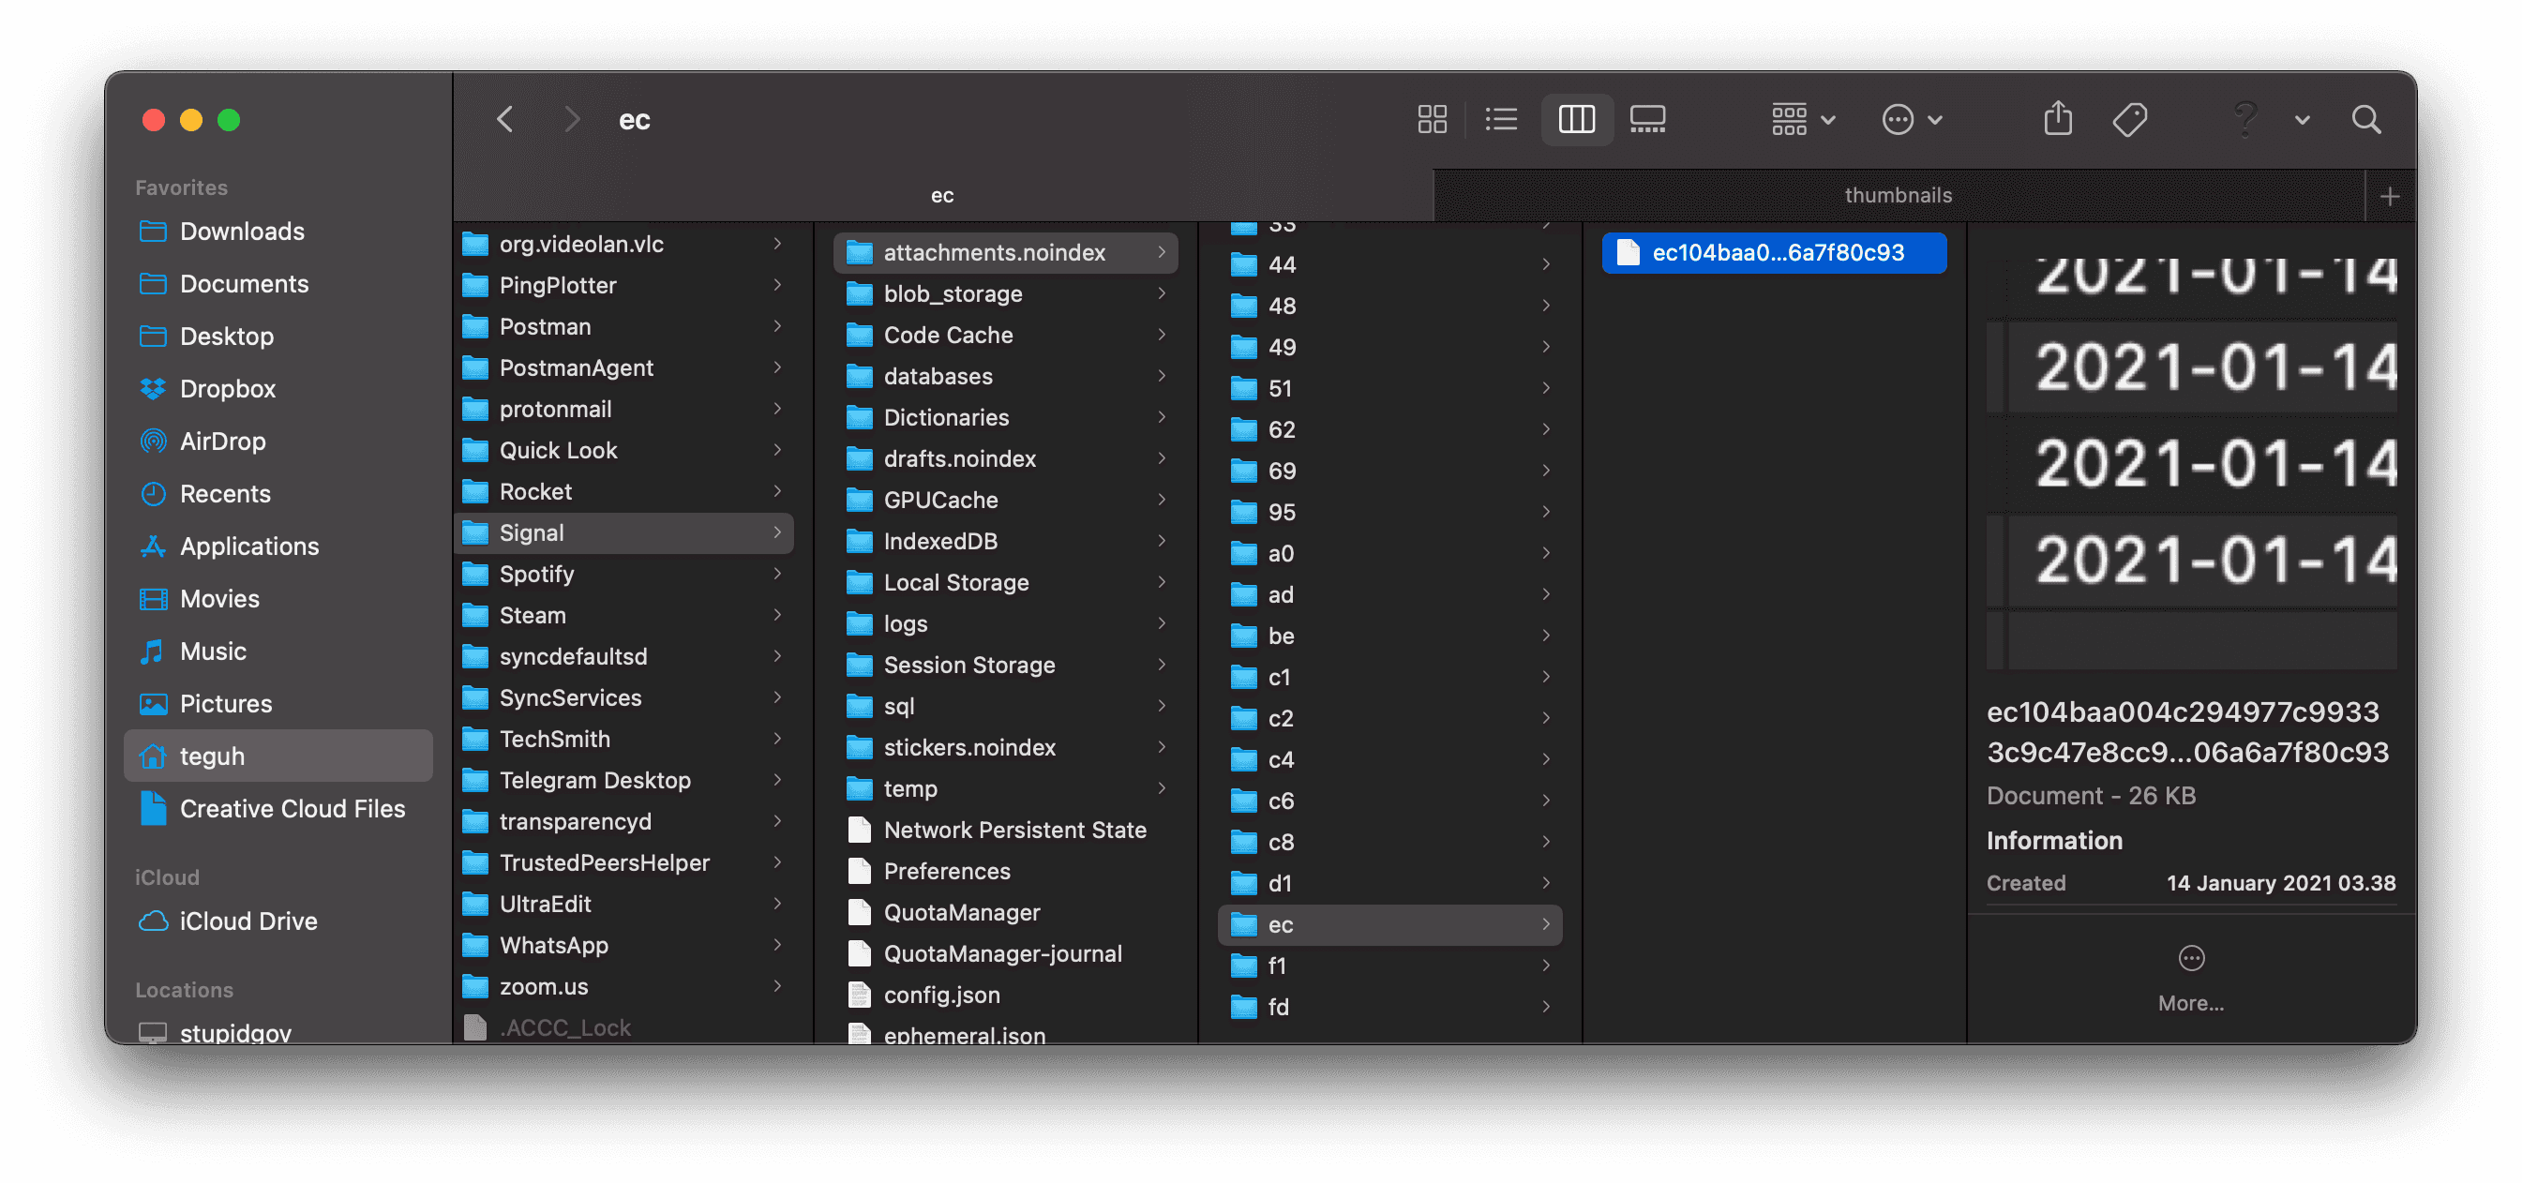Activate column view toggle
The image size is (2522, 1183).
coord(1576,119)
